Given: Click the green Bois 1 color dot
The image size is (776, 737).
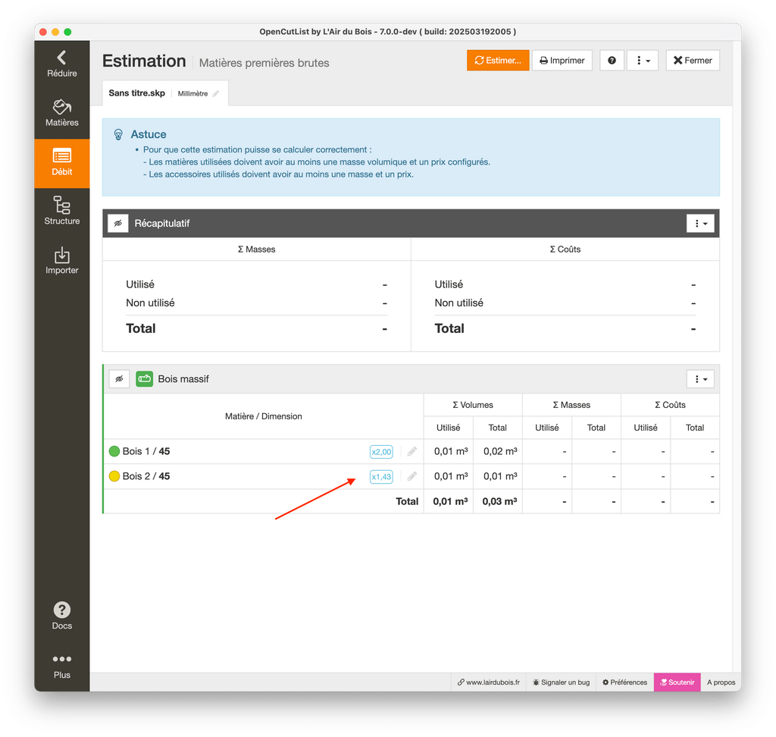Looking at the screenshot, I should pos(114,452).
